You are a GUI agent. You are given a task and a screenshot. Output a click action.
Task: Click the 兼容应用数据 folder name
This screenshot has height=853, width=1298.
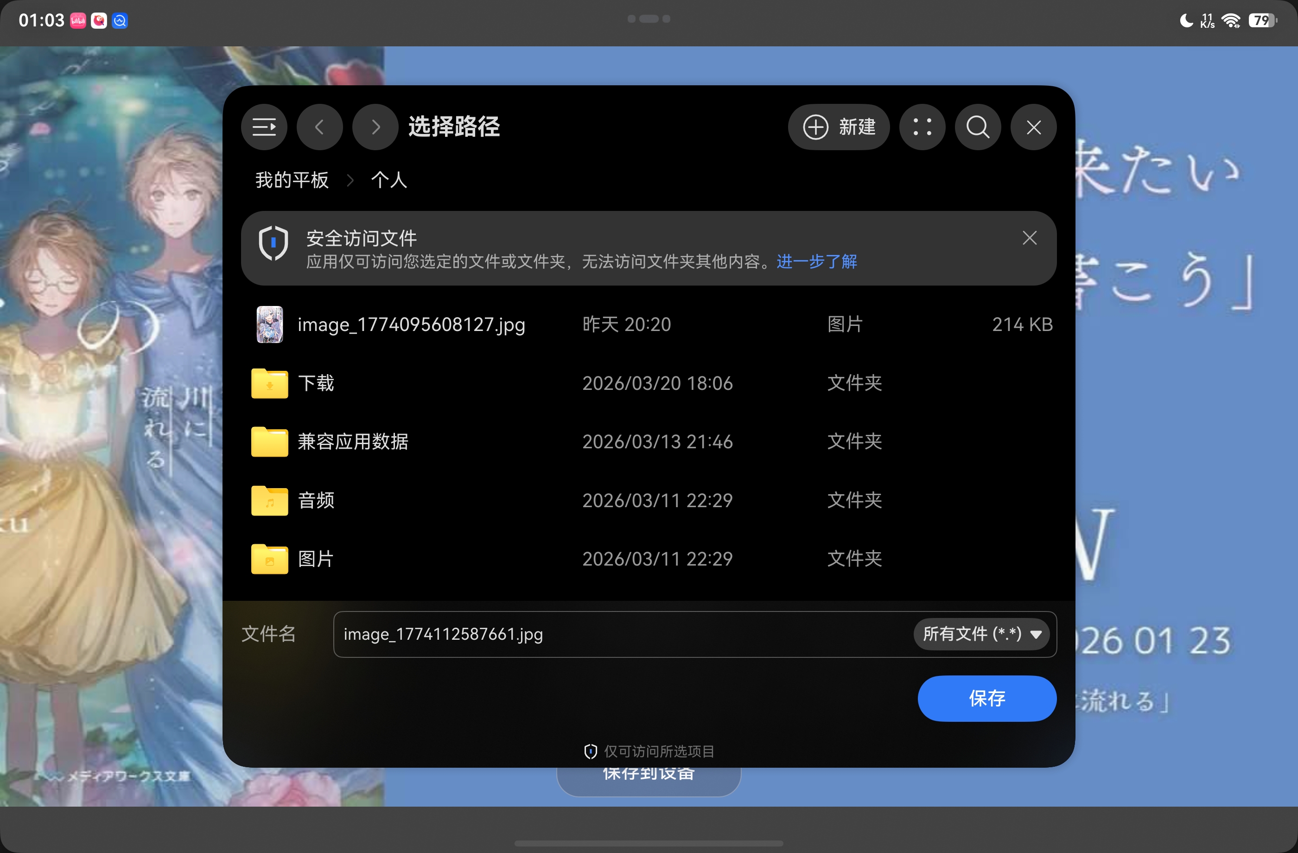353,441
